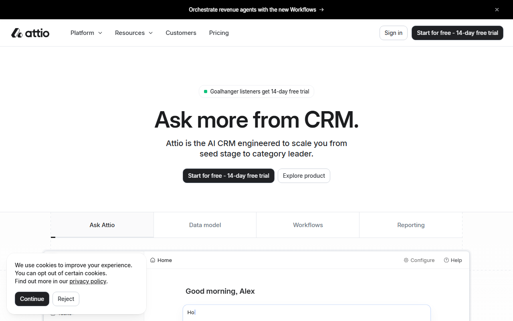Open the Customers page
The image size is (513, 321).
click(181, 33)
